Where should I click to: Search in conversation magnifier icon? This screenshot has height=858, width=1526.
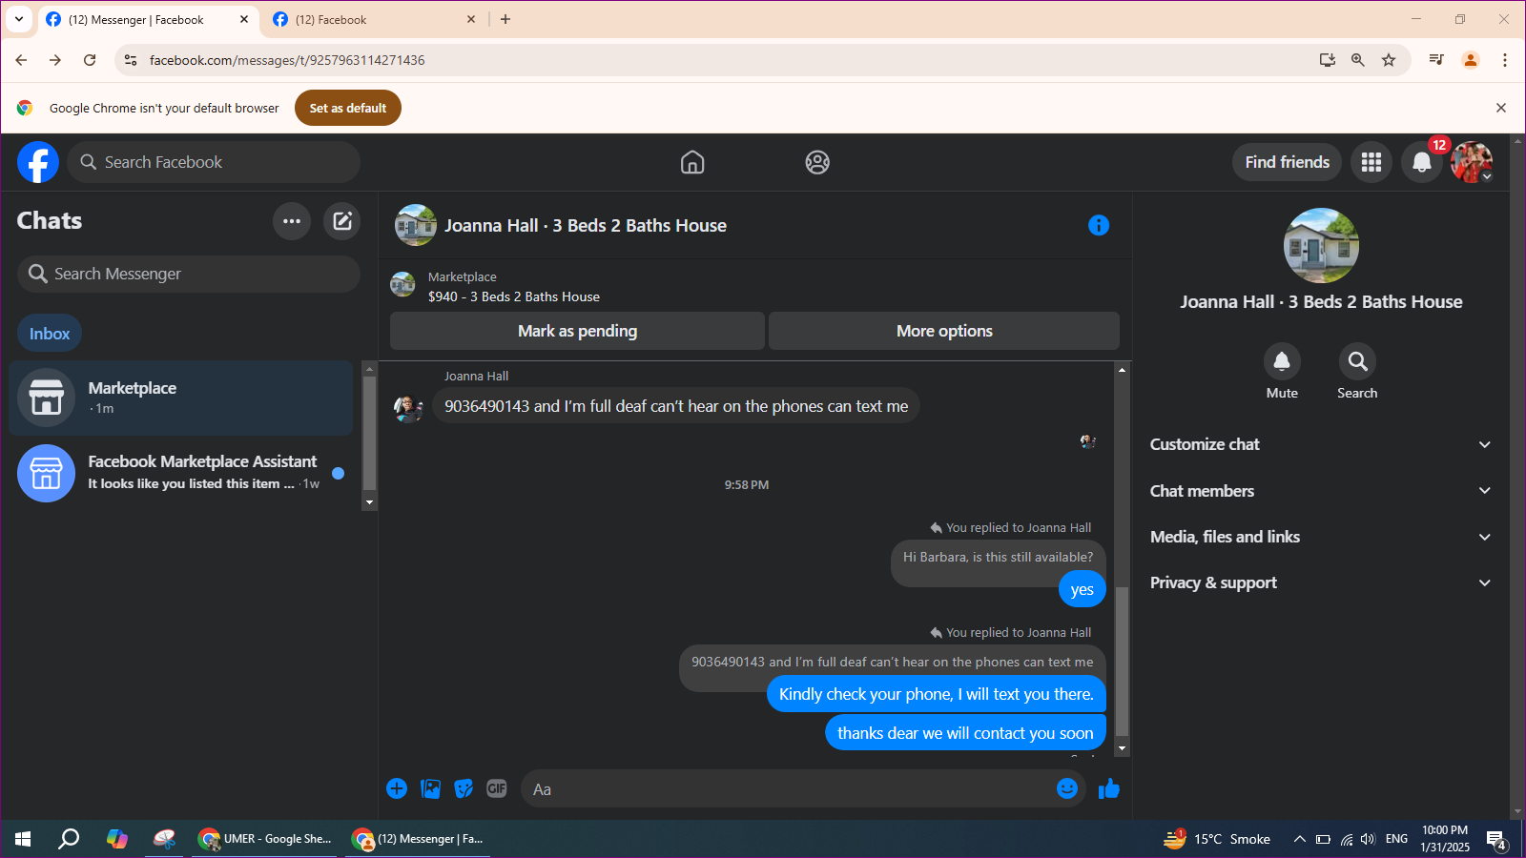[x=1357, y=361]
